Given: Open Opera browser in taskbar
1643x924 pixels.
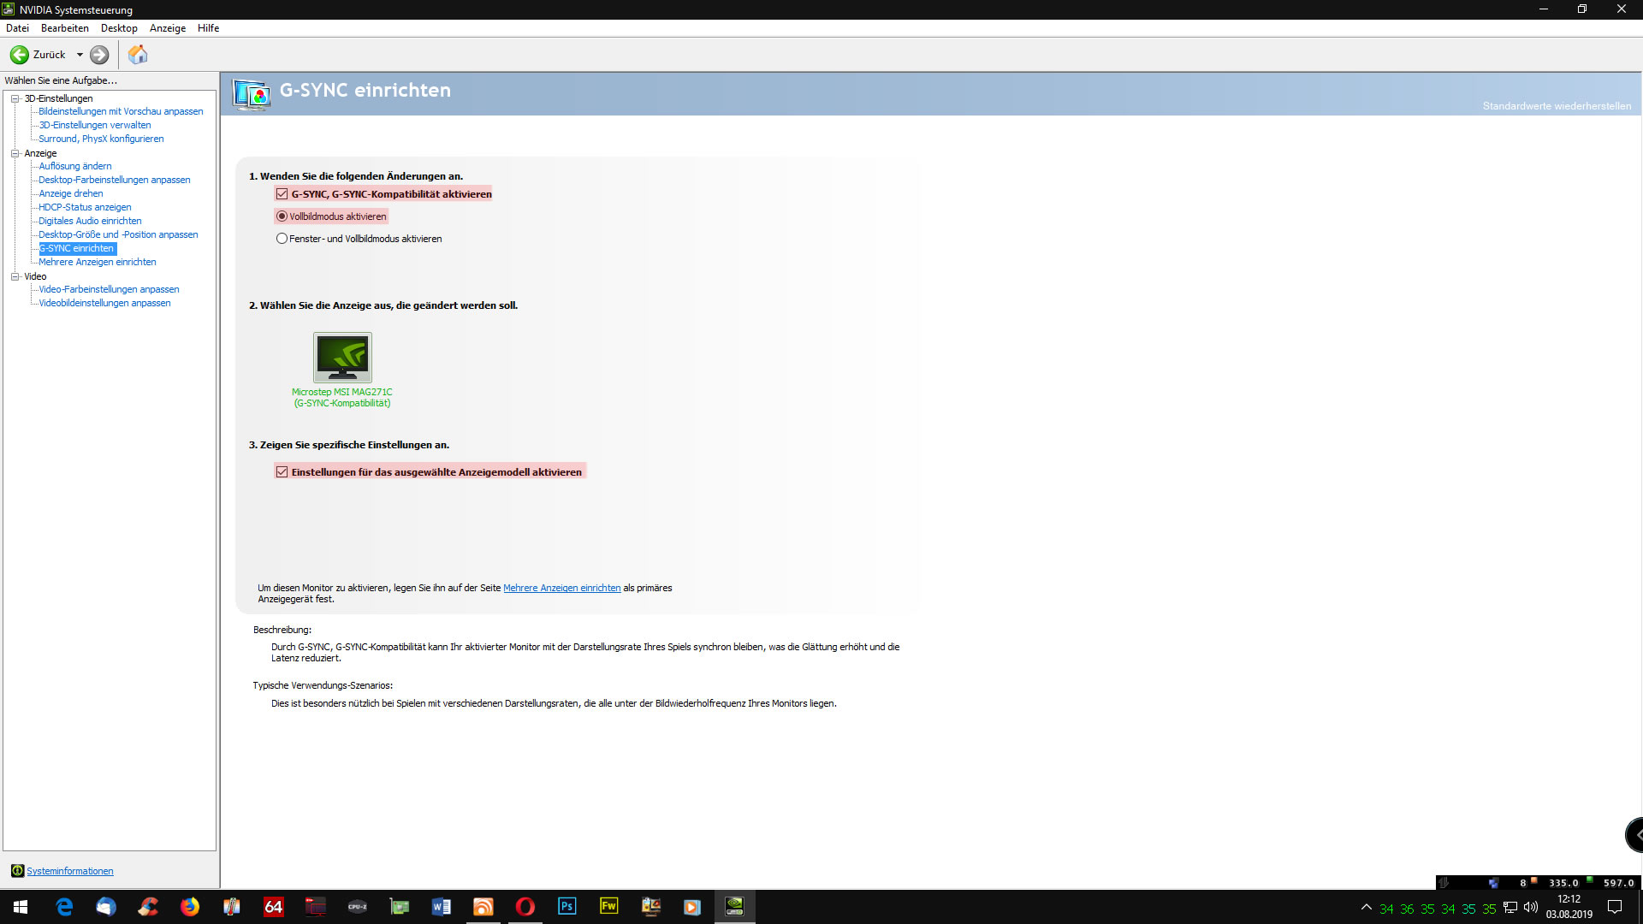Looking at the screenshot, I should coord(525,906).
